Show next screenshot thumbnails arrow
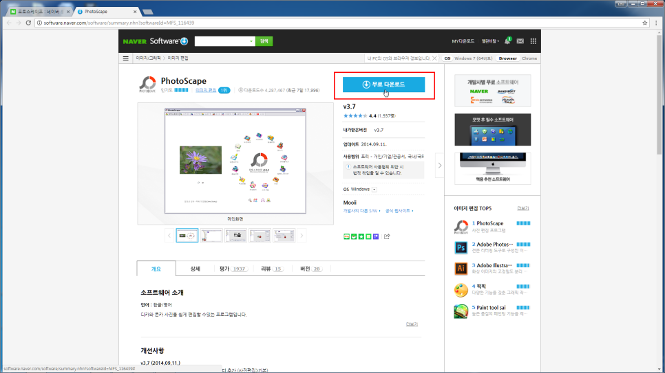665x373 pixels. (302, 236)
